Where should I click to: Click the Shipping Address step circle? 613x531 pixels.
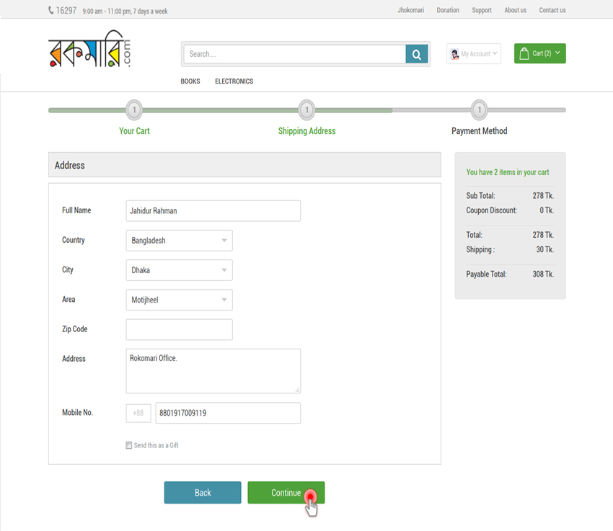[306, 110]
